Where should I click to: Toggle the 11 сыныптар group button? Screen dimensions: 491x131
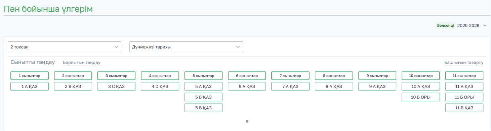click(x=464, y=76)
